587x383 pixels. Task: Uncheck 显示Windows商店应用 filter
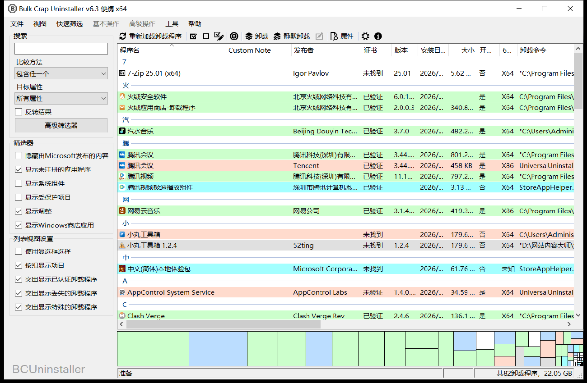coord(19,225)
